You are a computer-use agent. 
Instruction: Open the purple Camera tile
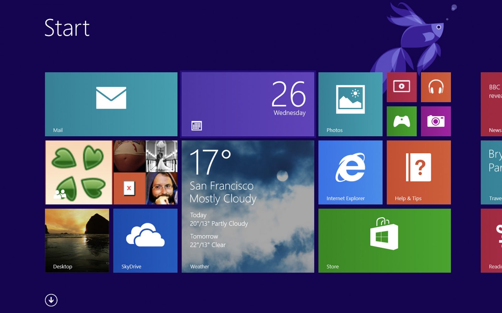(436, 121)
